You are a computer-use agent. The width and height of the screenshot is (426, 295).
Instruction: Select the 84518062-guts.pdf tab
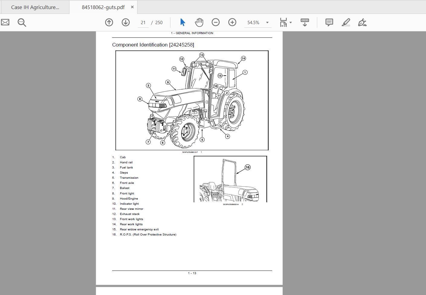(103, 7)
